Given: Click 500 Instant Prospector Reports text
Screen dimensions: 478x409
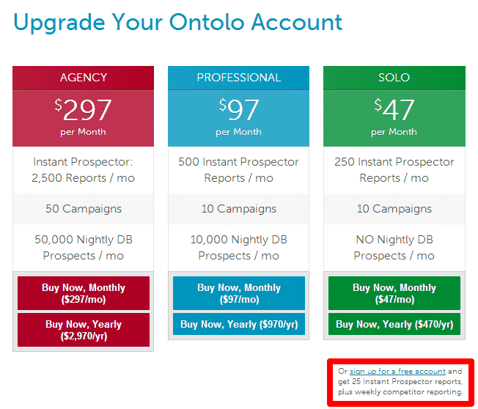Looking at the screenshot, I should [x=239, y=170].
